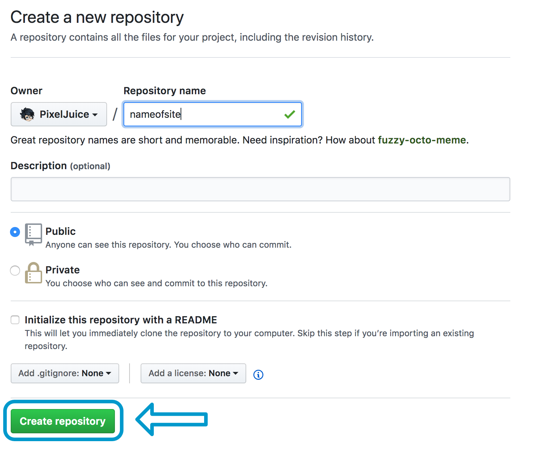Select the Private radio button
The image size is (541, 454).
pyautogui.click(x=15, y=271)
